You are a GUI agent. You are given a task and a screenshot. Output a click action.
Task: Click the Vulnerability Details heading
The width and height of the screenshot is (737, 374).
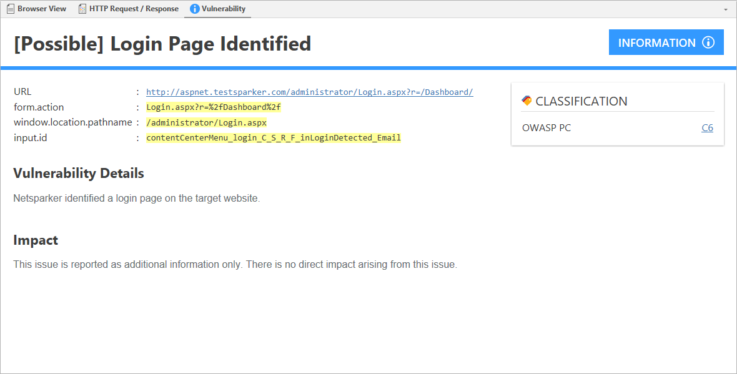(x=78, y=173)
